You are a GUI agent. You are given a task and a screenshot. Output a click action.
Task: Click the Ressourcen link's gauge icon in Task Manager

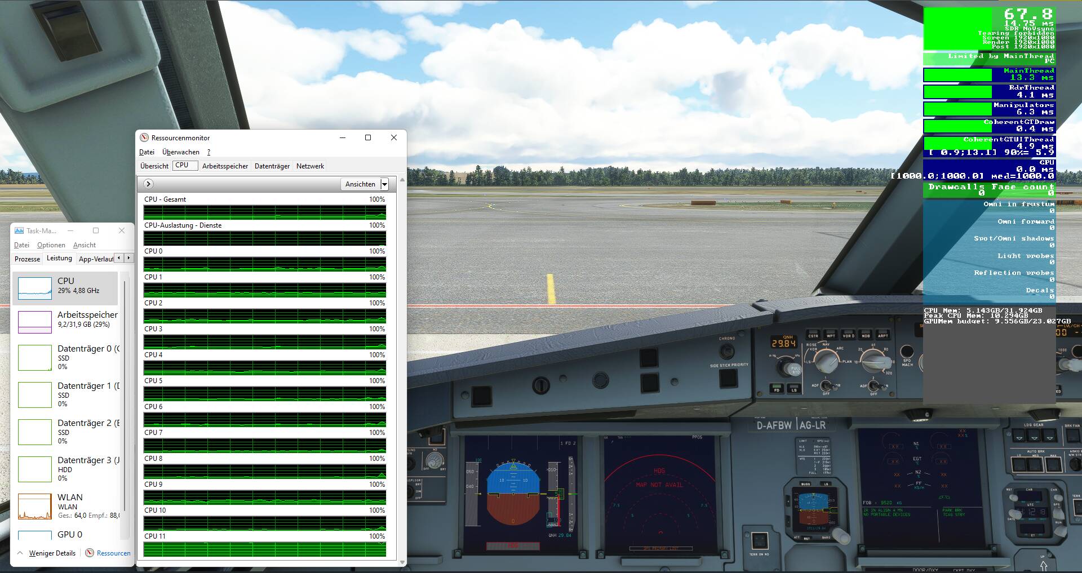[x=90, y=553]
